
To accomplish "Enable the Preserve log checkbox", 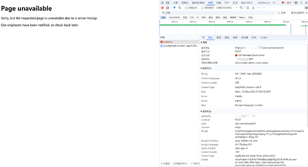I will click(186, 8).
